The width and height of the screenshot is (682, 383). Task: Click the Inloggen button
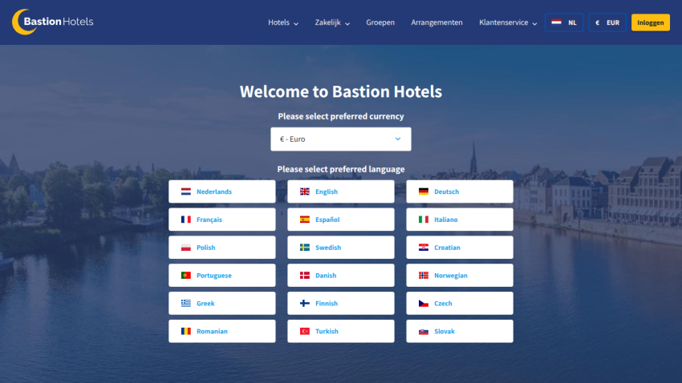[x=650, y=22]
